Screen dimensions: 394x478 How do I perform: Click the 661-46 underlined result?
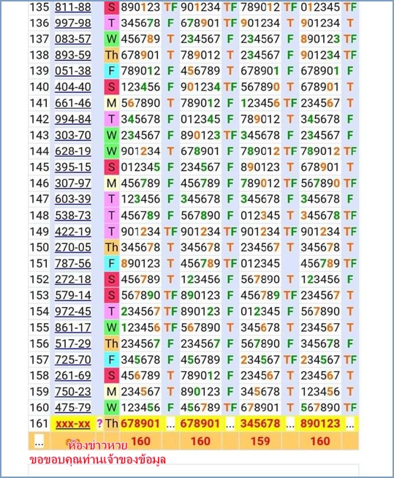click(x=73, y=103)
